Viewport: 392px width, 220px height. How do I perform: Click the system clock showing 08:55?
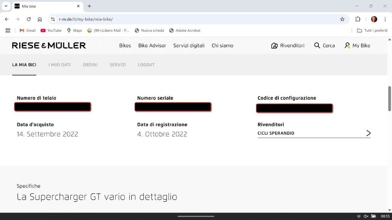(385, 216)
